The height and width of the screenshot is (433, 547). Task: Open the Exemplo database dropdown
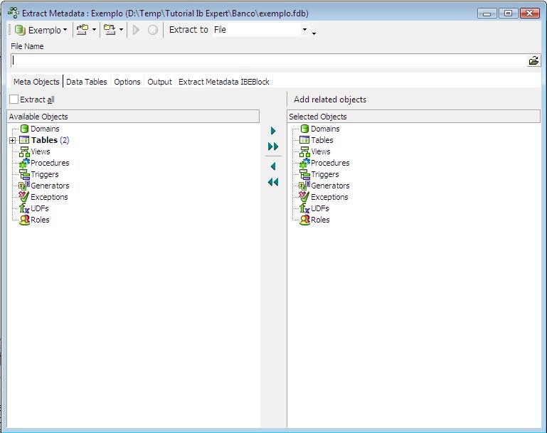[41, 30]
